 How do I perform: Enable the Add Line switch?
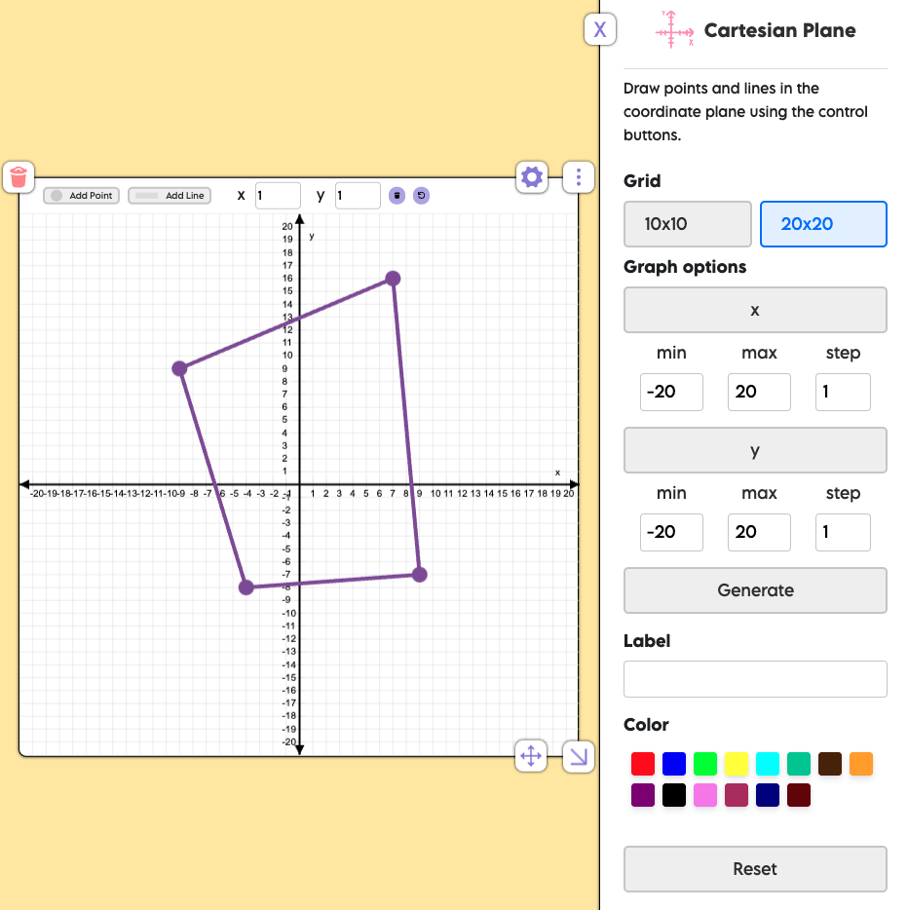pyautogui.click(x=146, y=195)
